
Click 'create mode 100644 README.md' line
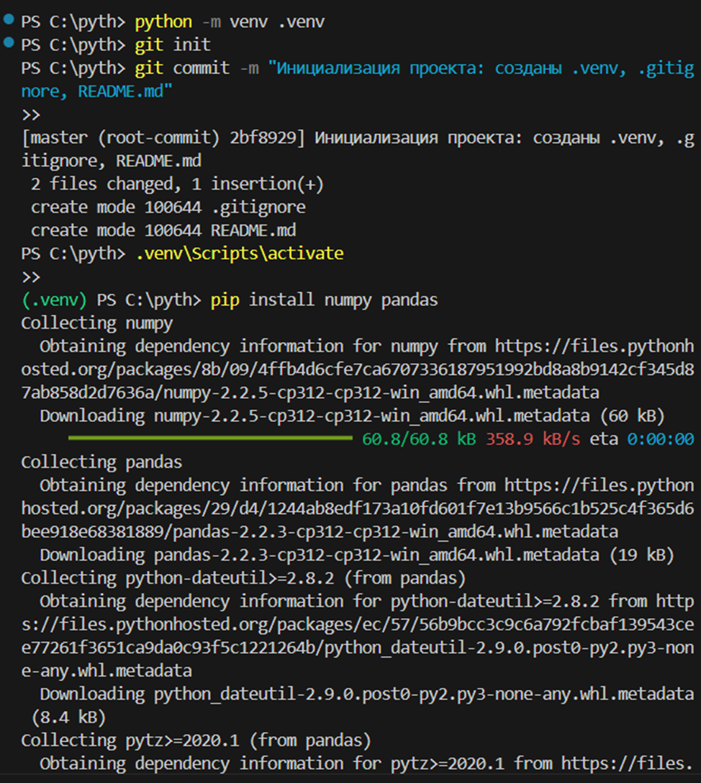(163, 231)
